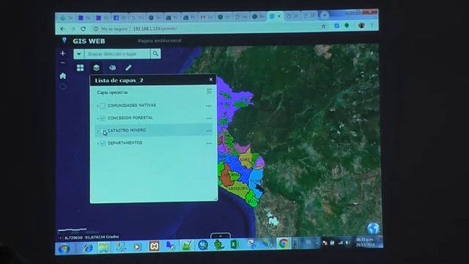Click the AREQUIPA department on the map
469x264 pixels.
238,189
